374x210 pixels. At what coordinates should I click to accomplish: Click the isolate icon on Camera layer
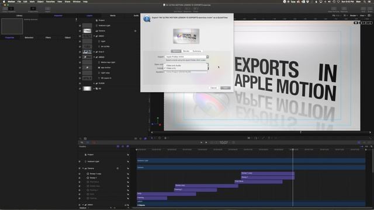135,31
